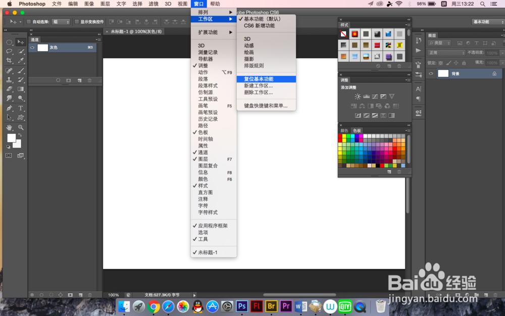
Task: Select the Eyedropper tool
Action: 21,60
